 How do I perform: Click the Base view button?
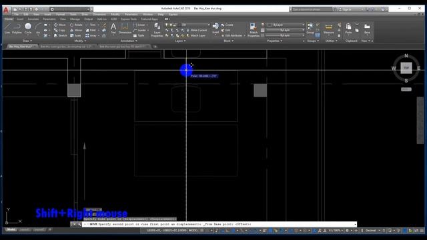(367, 29)
